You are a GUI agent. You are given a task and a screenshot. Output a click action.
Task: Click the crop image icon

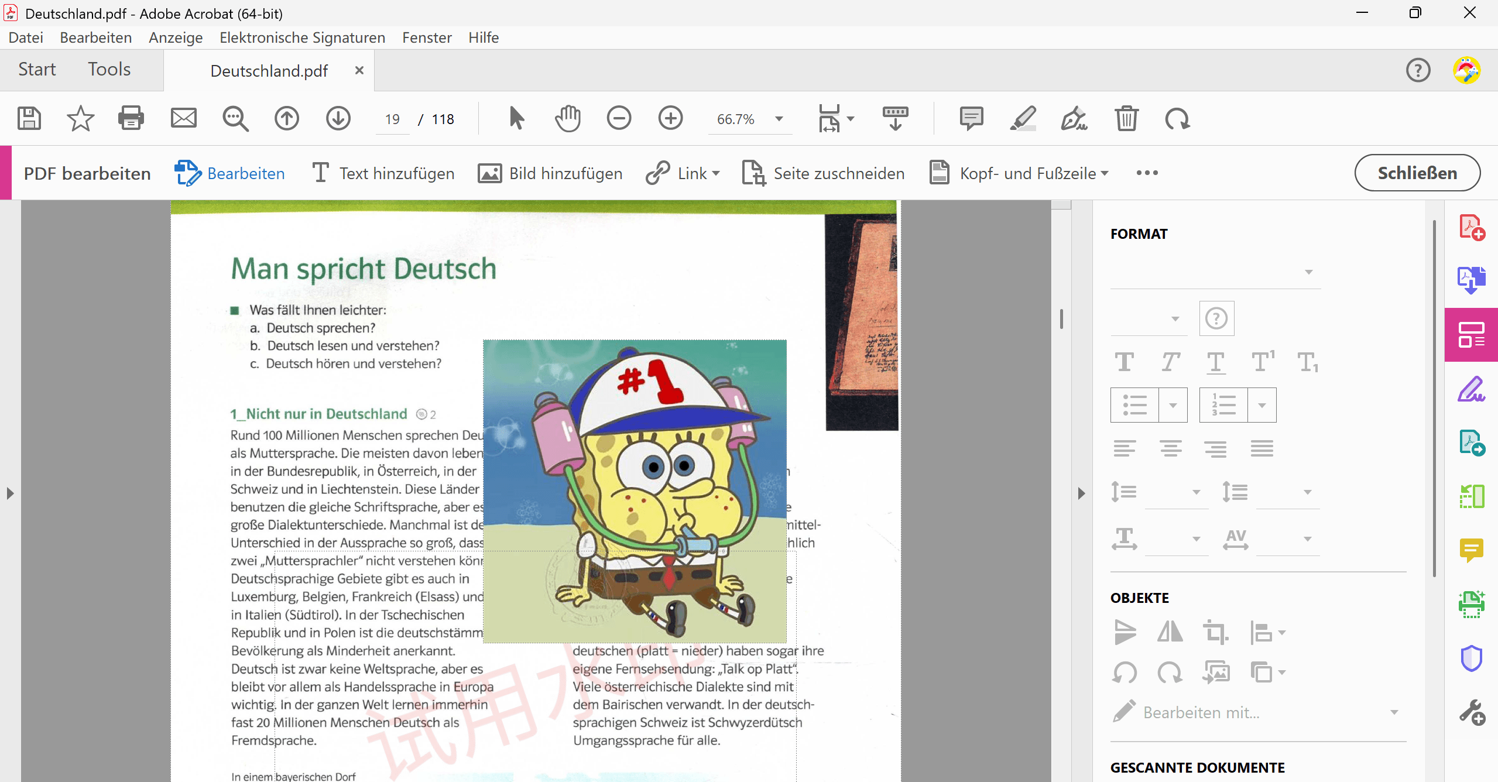click(x=1215, y=633)
